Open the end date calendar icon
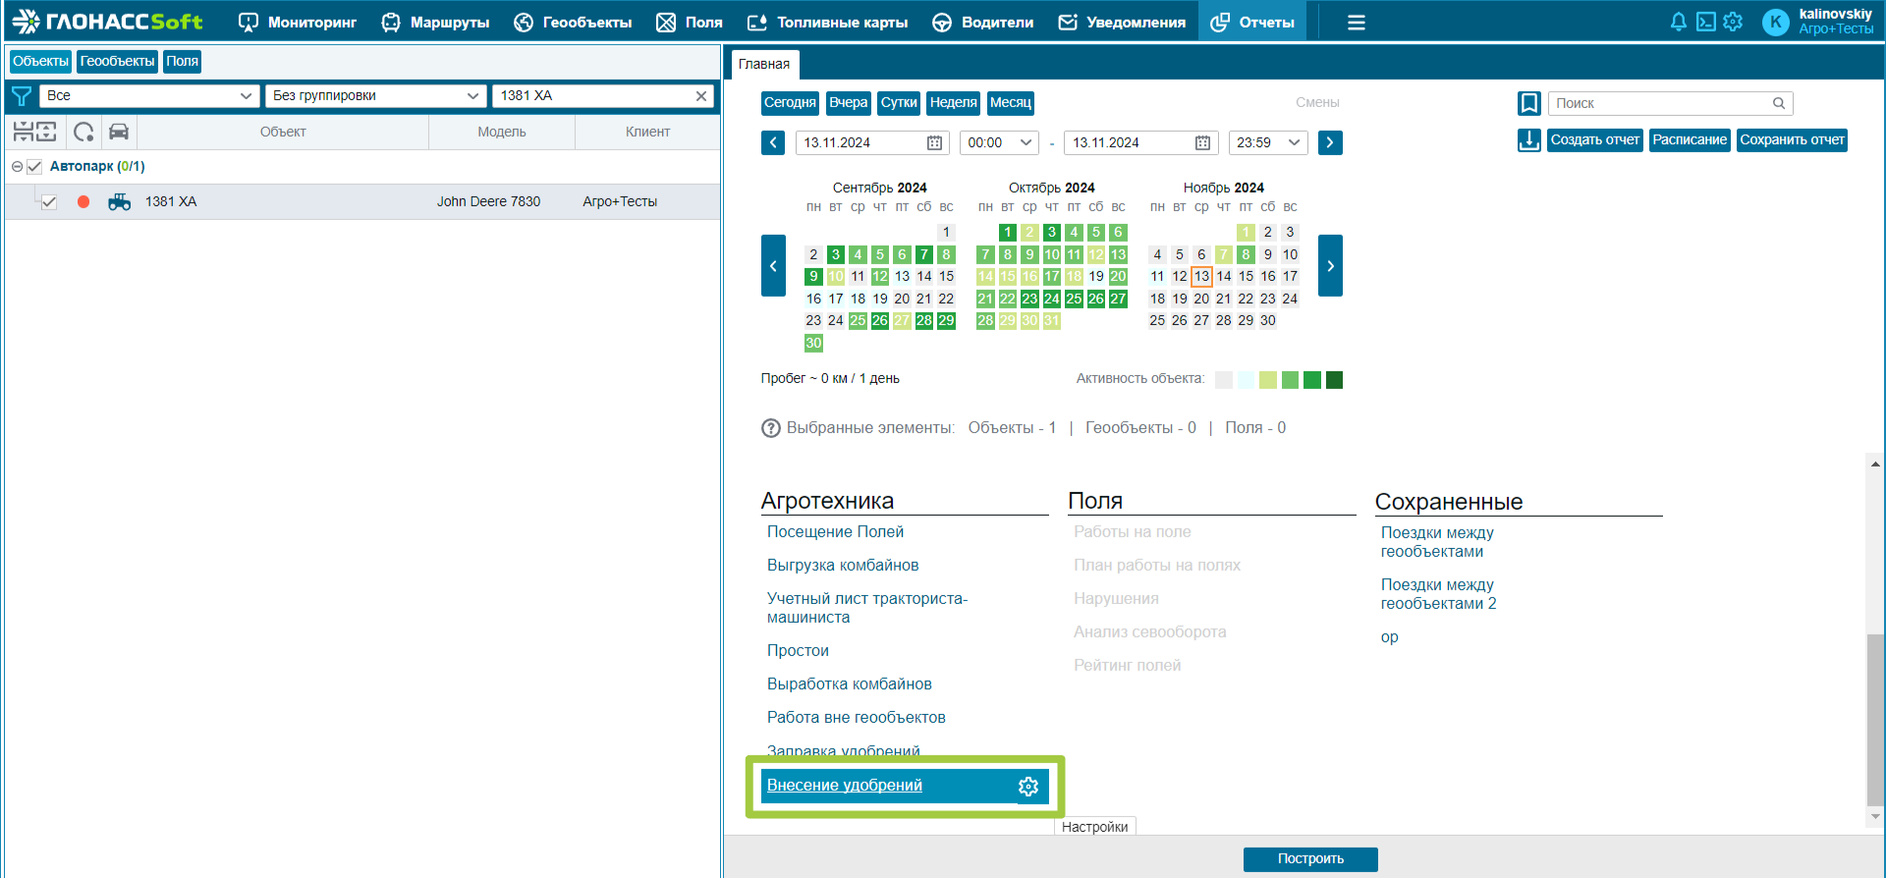1886x878 pixels. 1202,143
